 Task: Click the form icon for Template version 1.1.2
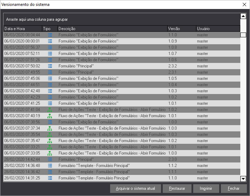pyautogui.click(x=50, y=166)
